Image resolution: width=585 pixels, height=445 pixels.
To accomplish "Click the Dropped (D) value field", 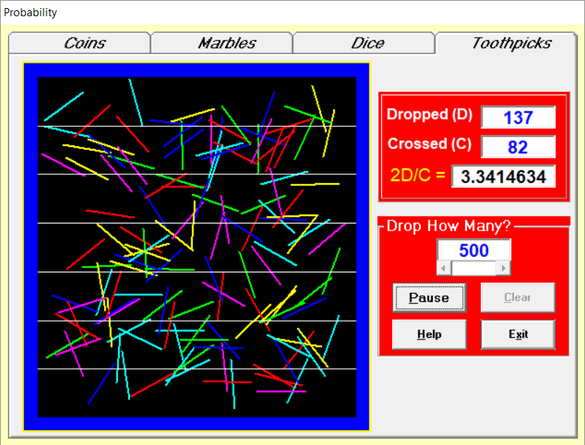I will point(518,117).
